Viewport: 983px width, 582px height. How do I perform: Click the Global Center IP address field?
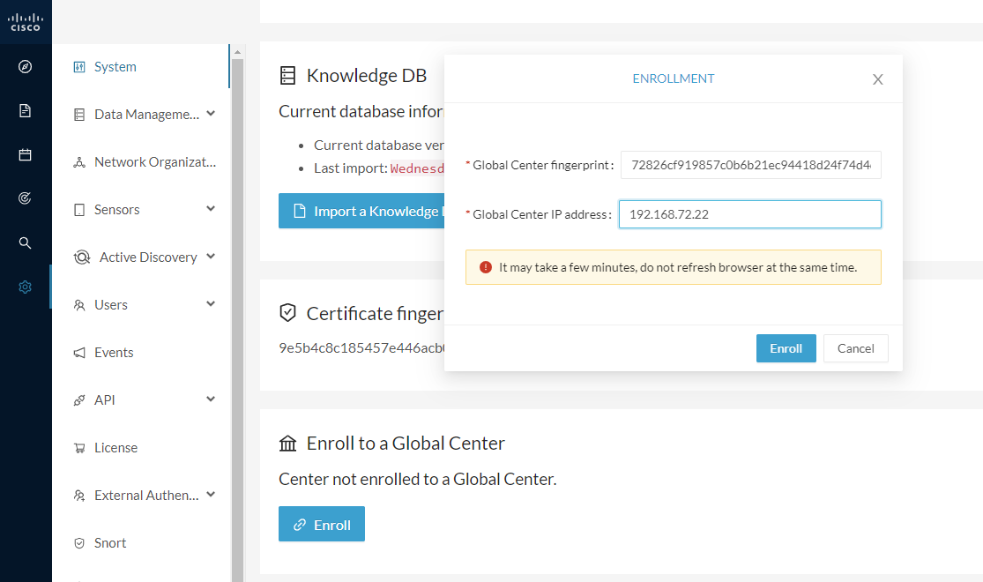(x=748, y=213)
